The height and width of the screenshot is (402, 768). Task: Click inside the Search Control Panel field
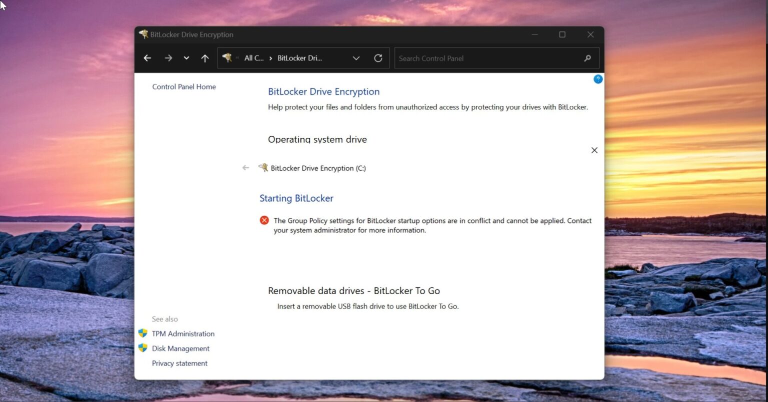coord(475,58)
